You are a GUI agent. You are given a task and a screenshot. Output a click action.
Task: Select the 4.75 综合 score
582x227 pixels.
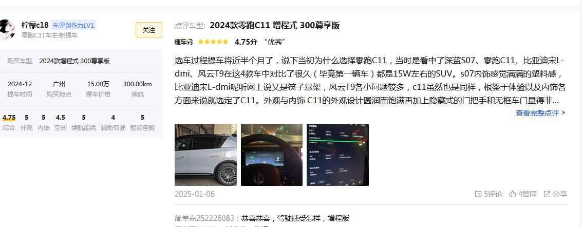pos(9,122)
